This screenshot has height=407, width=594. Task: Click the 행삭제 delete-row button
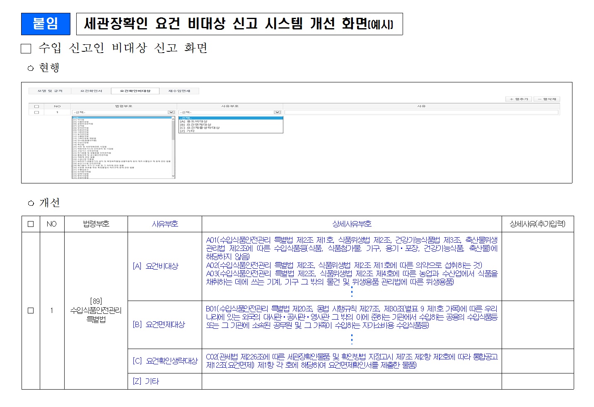point(547,99)
